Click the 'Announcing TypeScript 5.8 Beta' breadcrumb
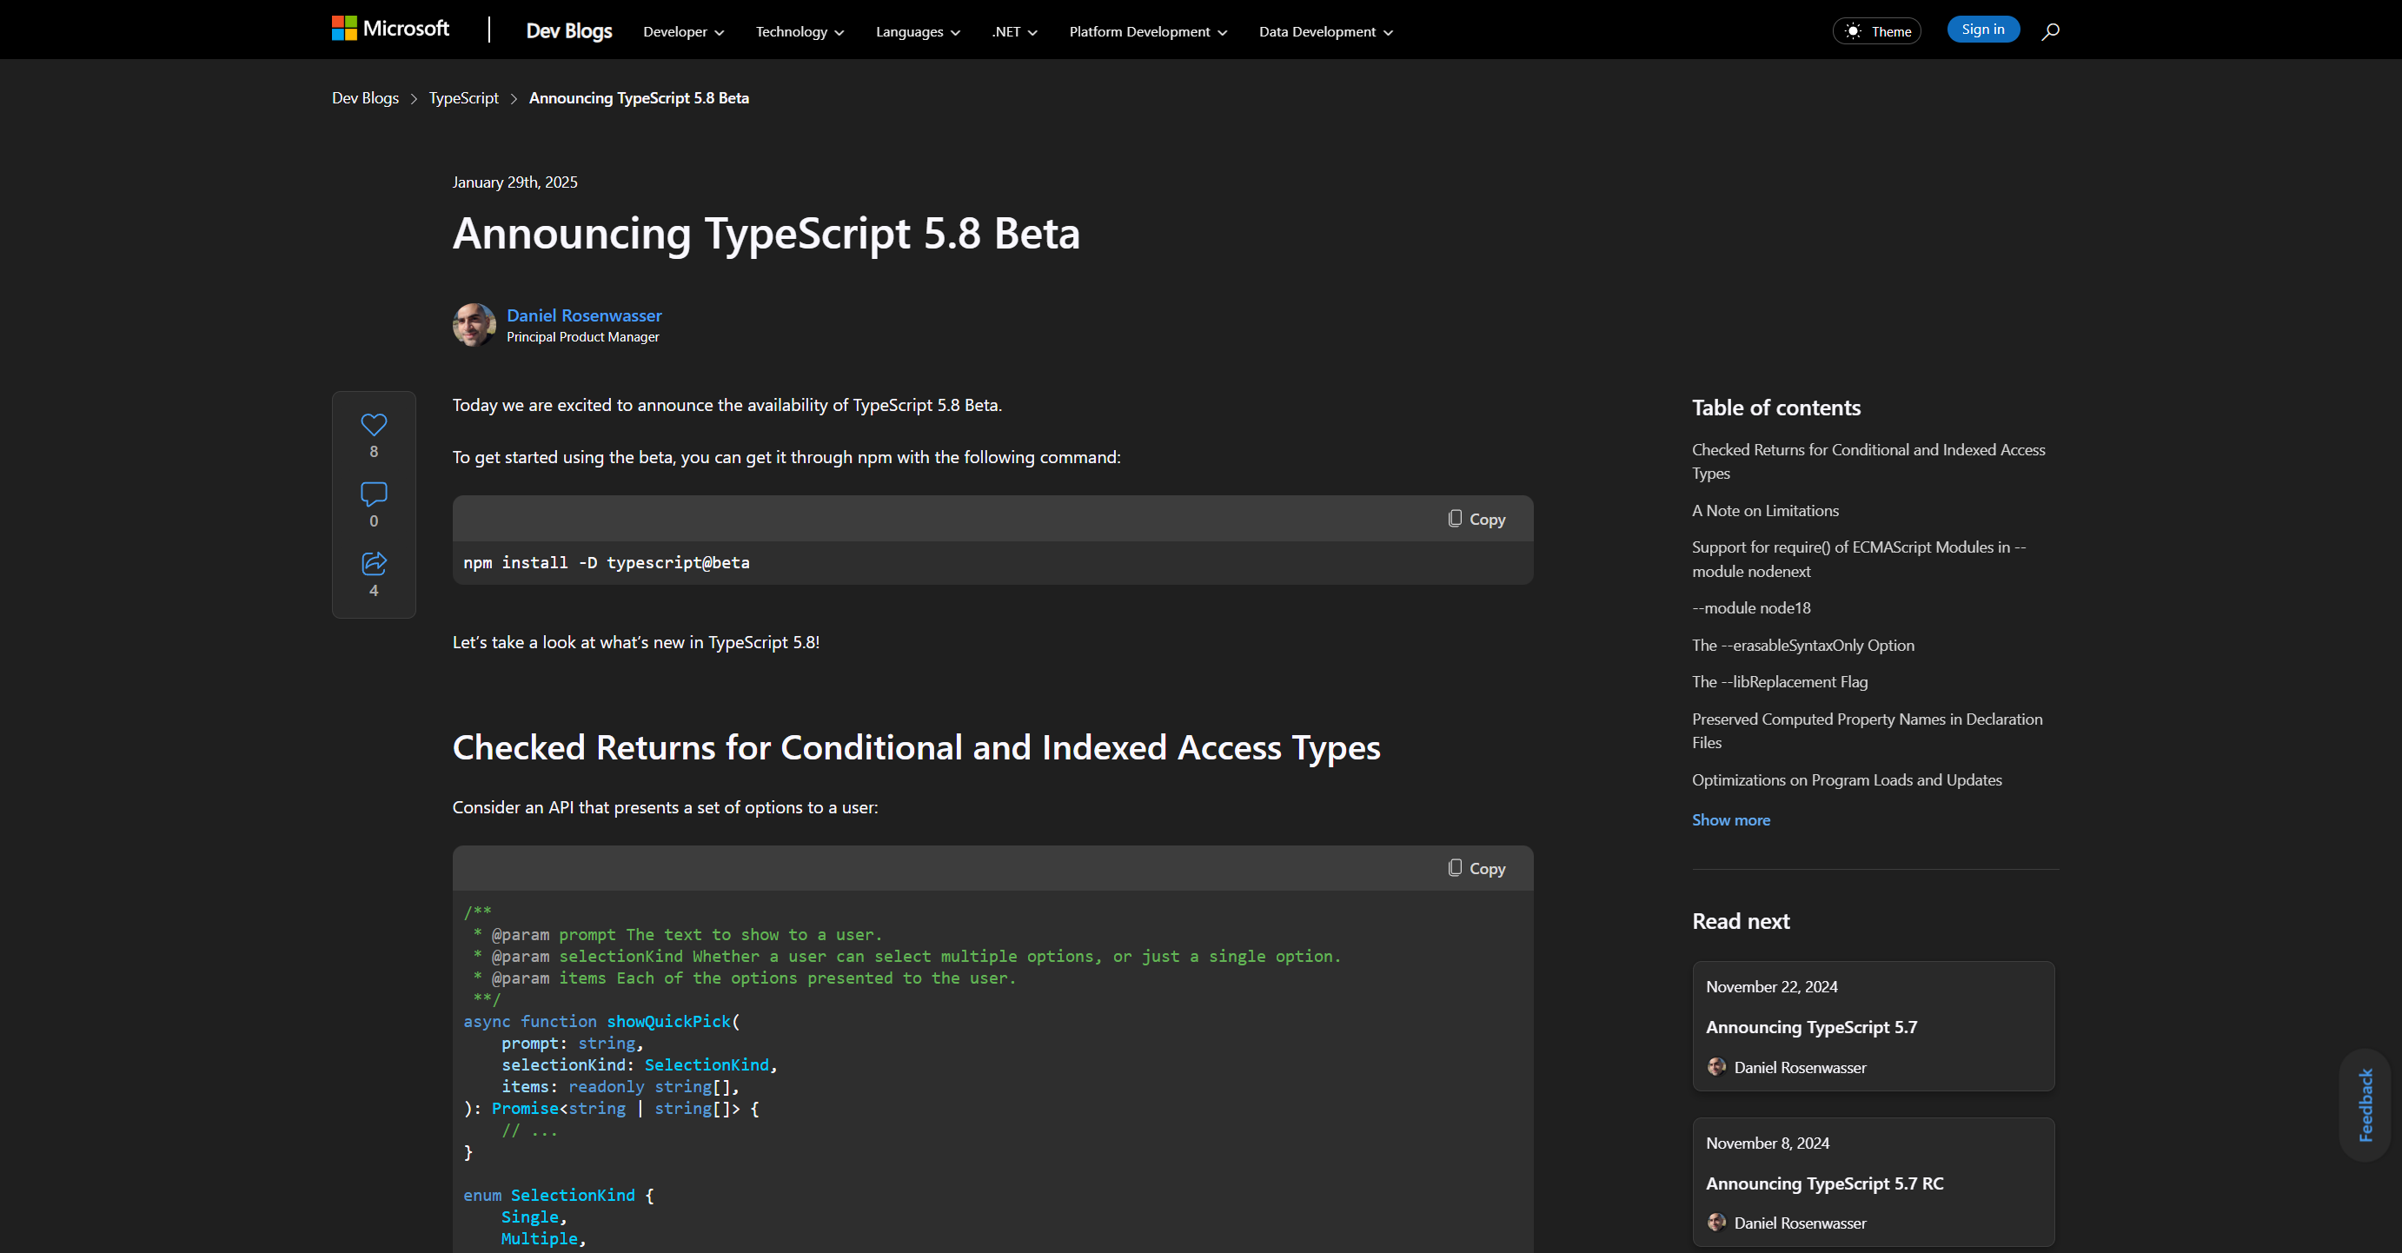 [639, 98]
